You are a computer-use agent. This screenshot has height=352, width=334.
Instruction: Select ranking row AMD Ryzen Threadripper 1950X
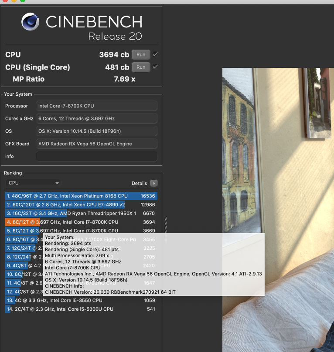click(81, 213)
